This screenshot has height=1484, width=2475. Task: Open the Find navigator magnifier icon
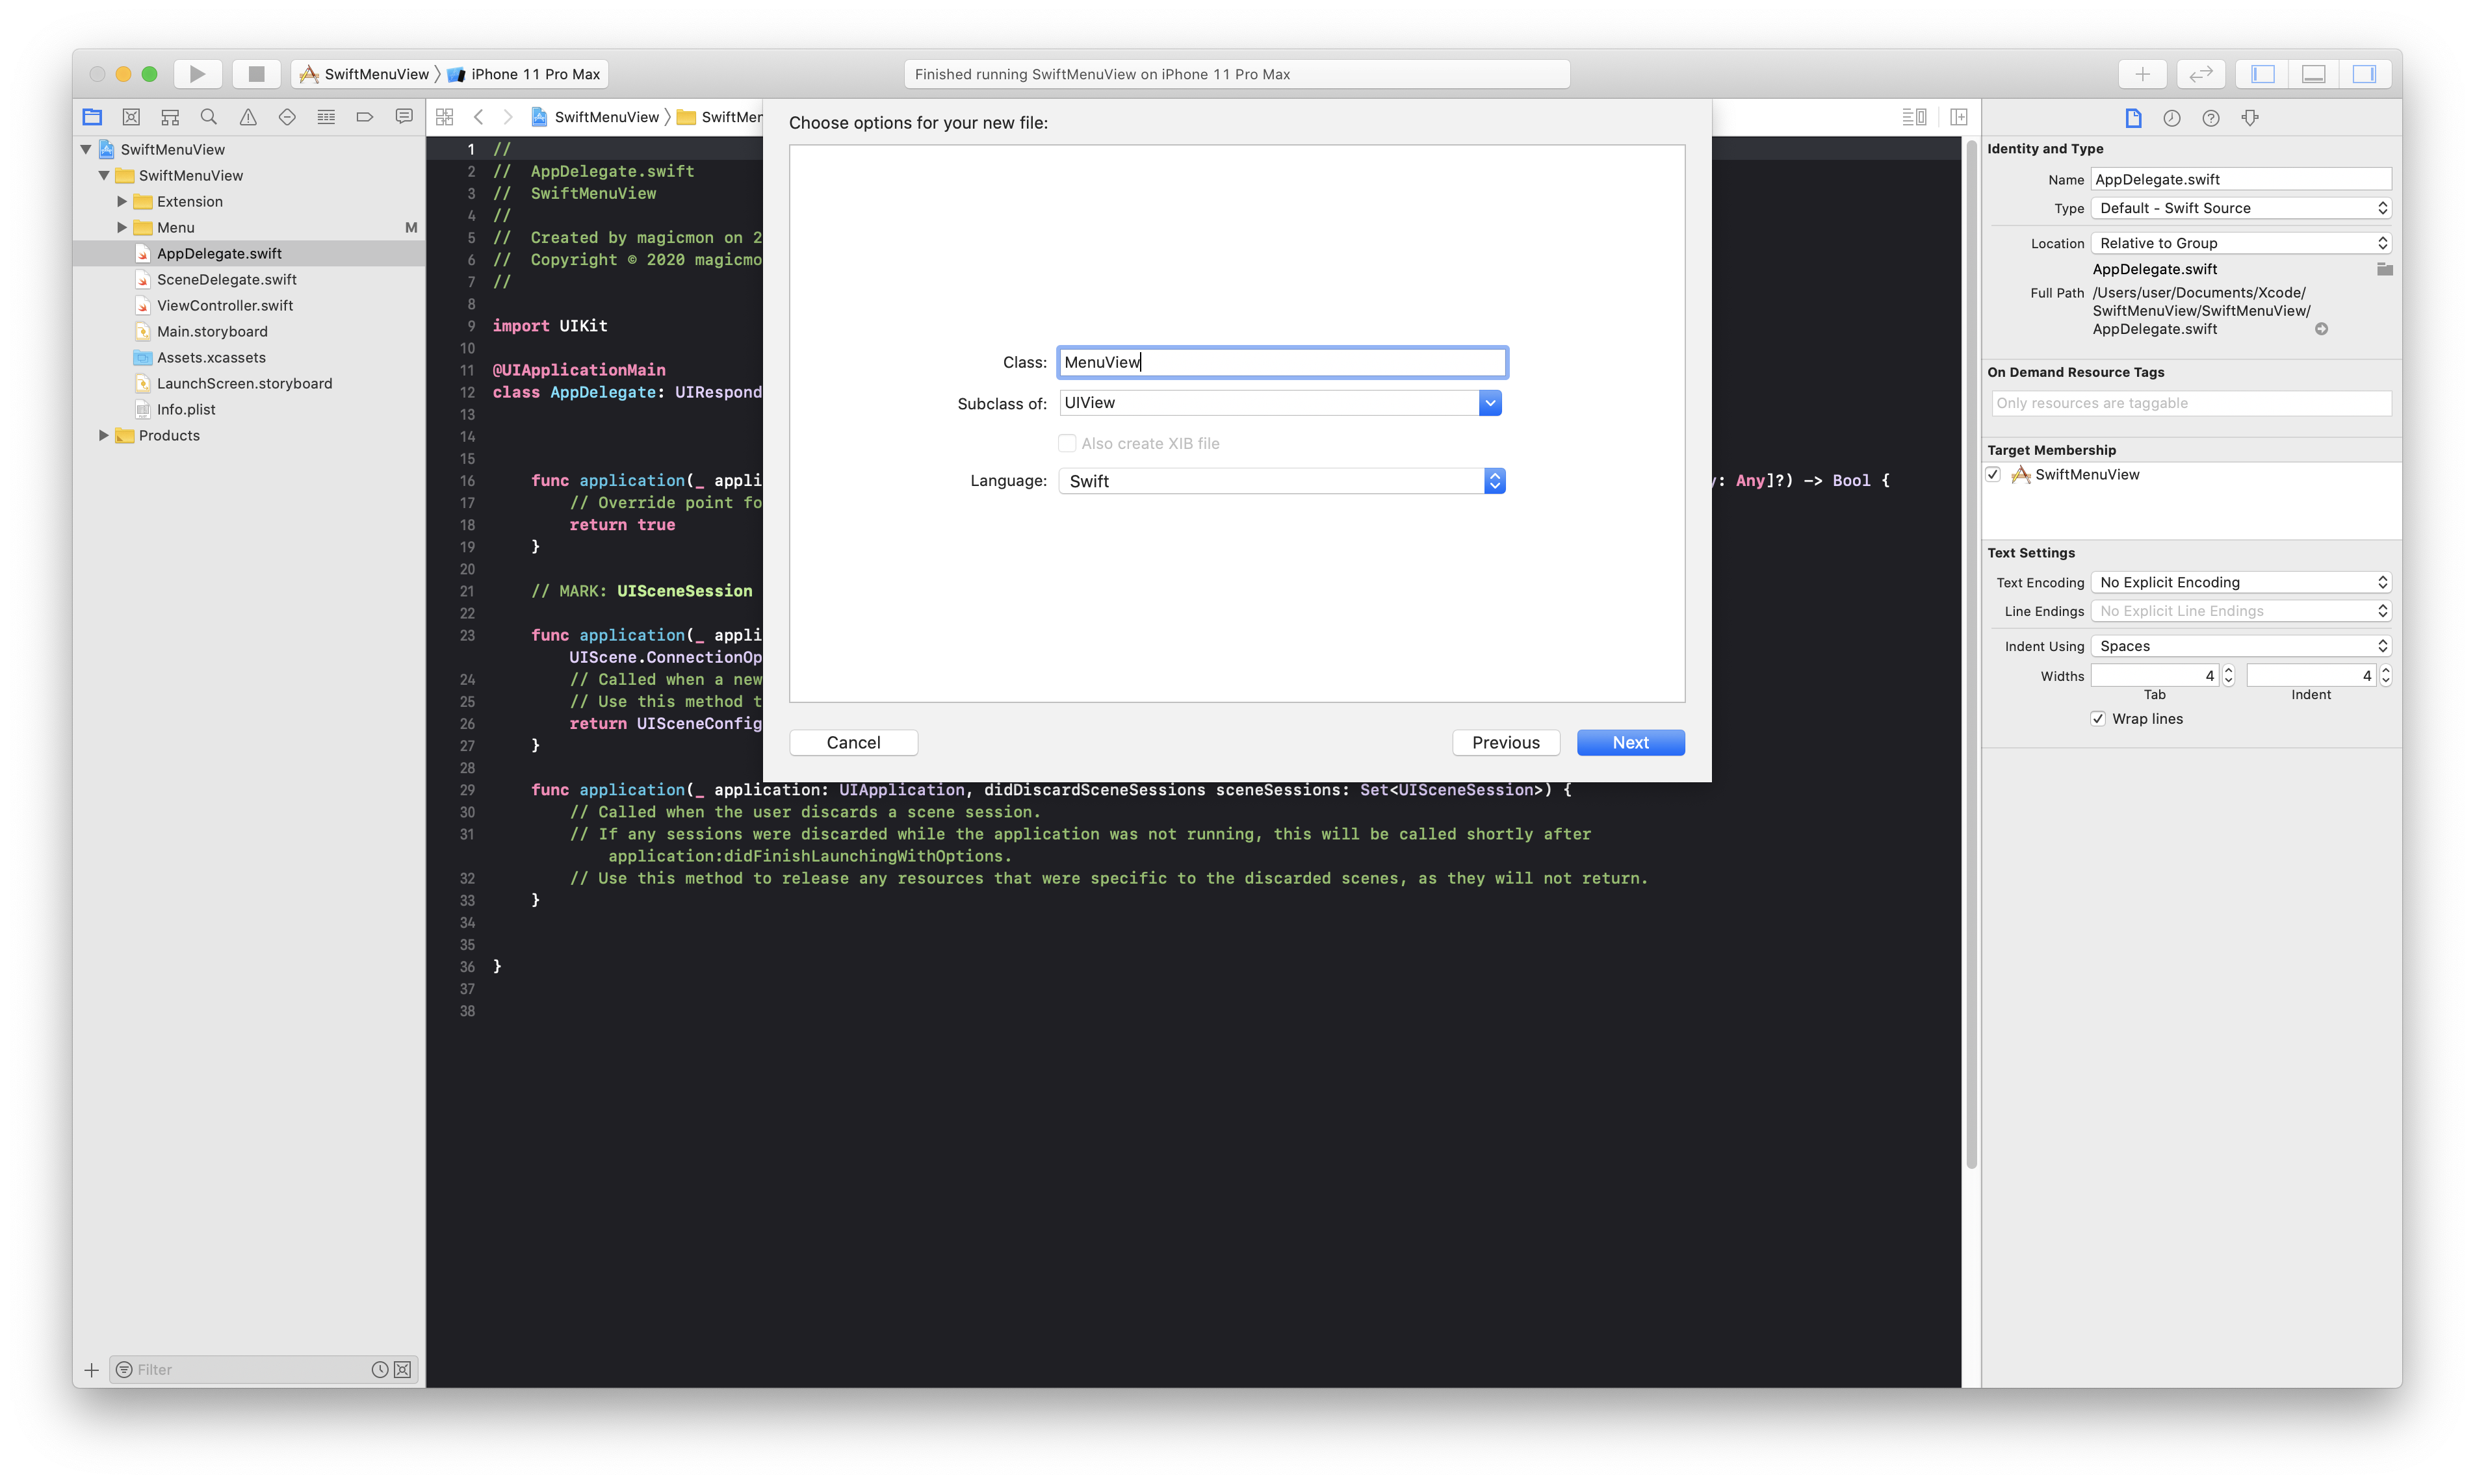(209, 117)
